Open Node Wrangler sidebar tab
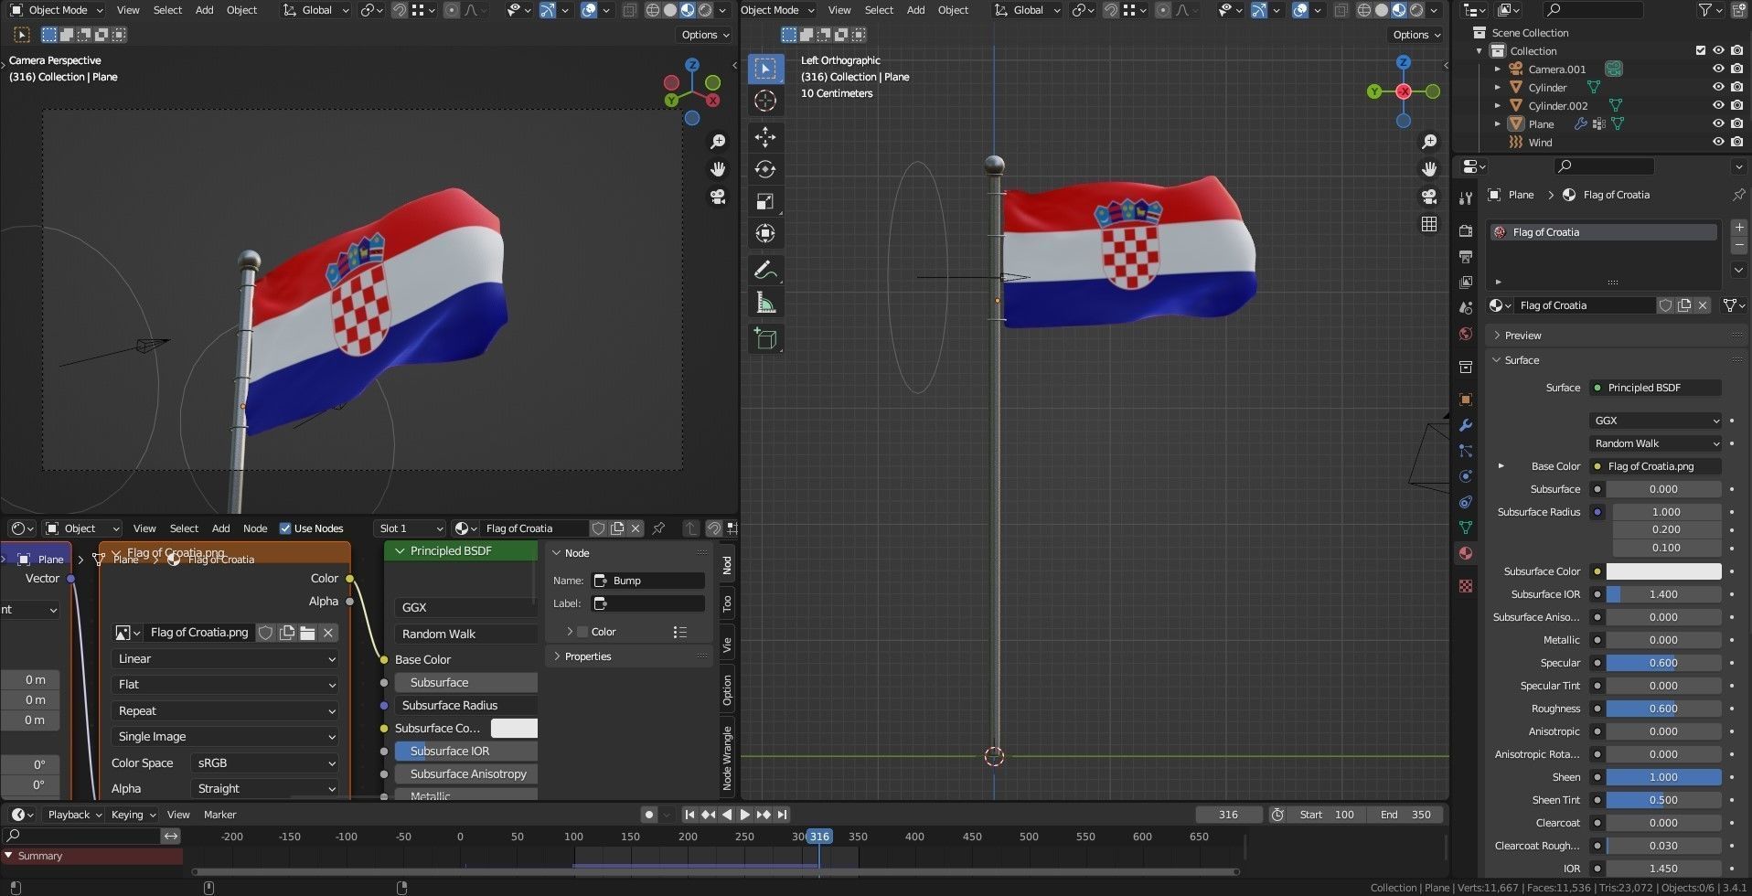1752x896 pixels. click(x=727, y=758)
